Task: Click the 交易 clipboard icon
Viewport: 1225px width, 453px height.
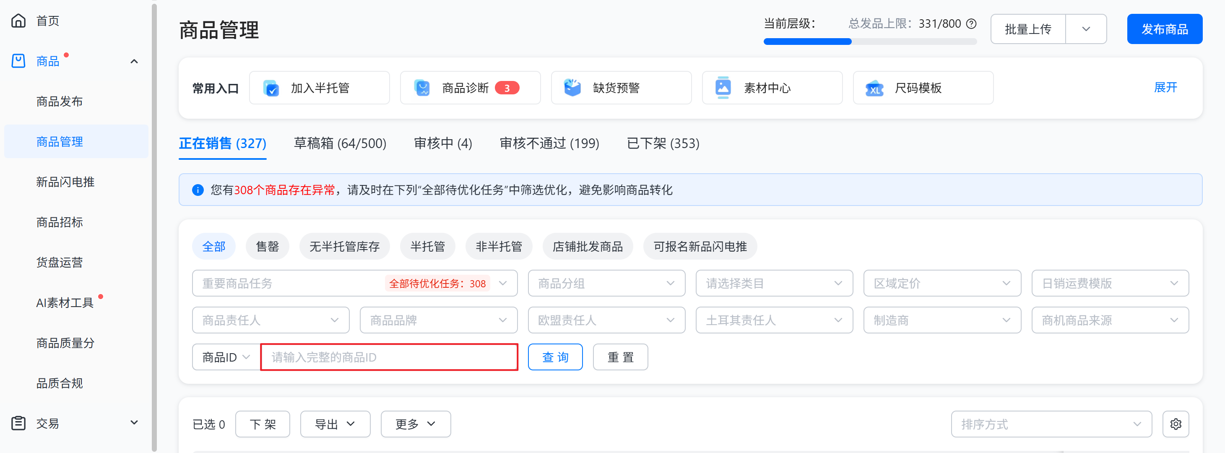Action: [x=18, y=423]
